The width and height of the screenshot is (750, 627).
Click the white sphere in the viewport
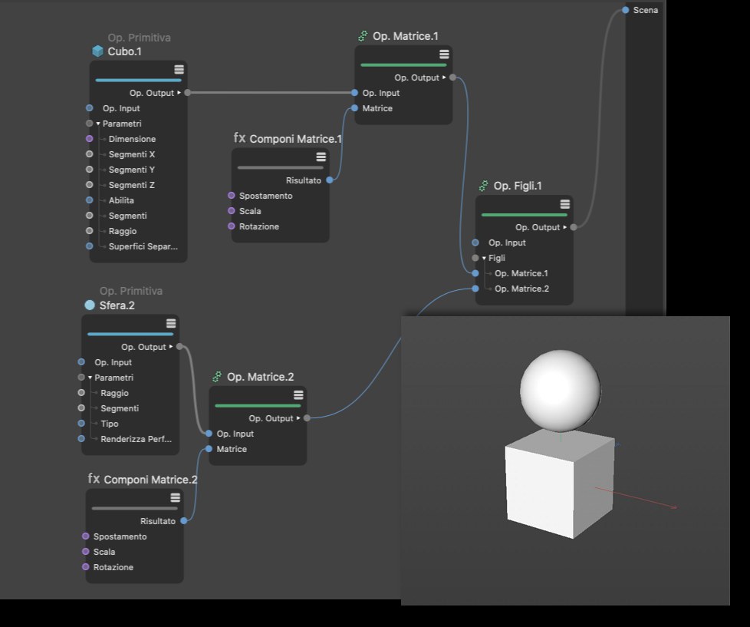click(560, 390)
